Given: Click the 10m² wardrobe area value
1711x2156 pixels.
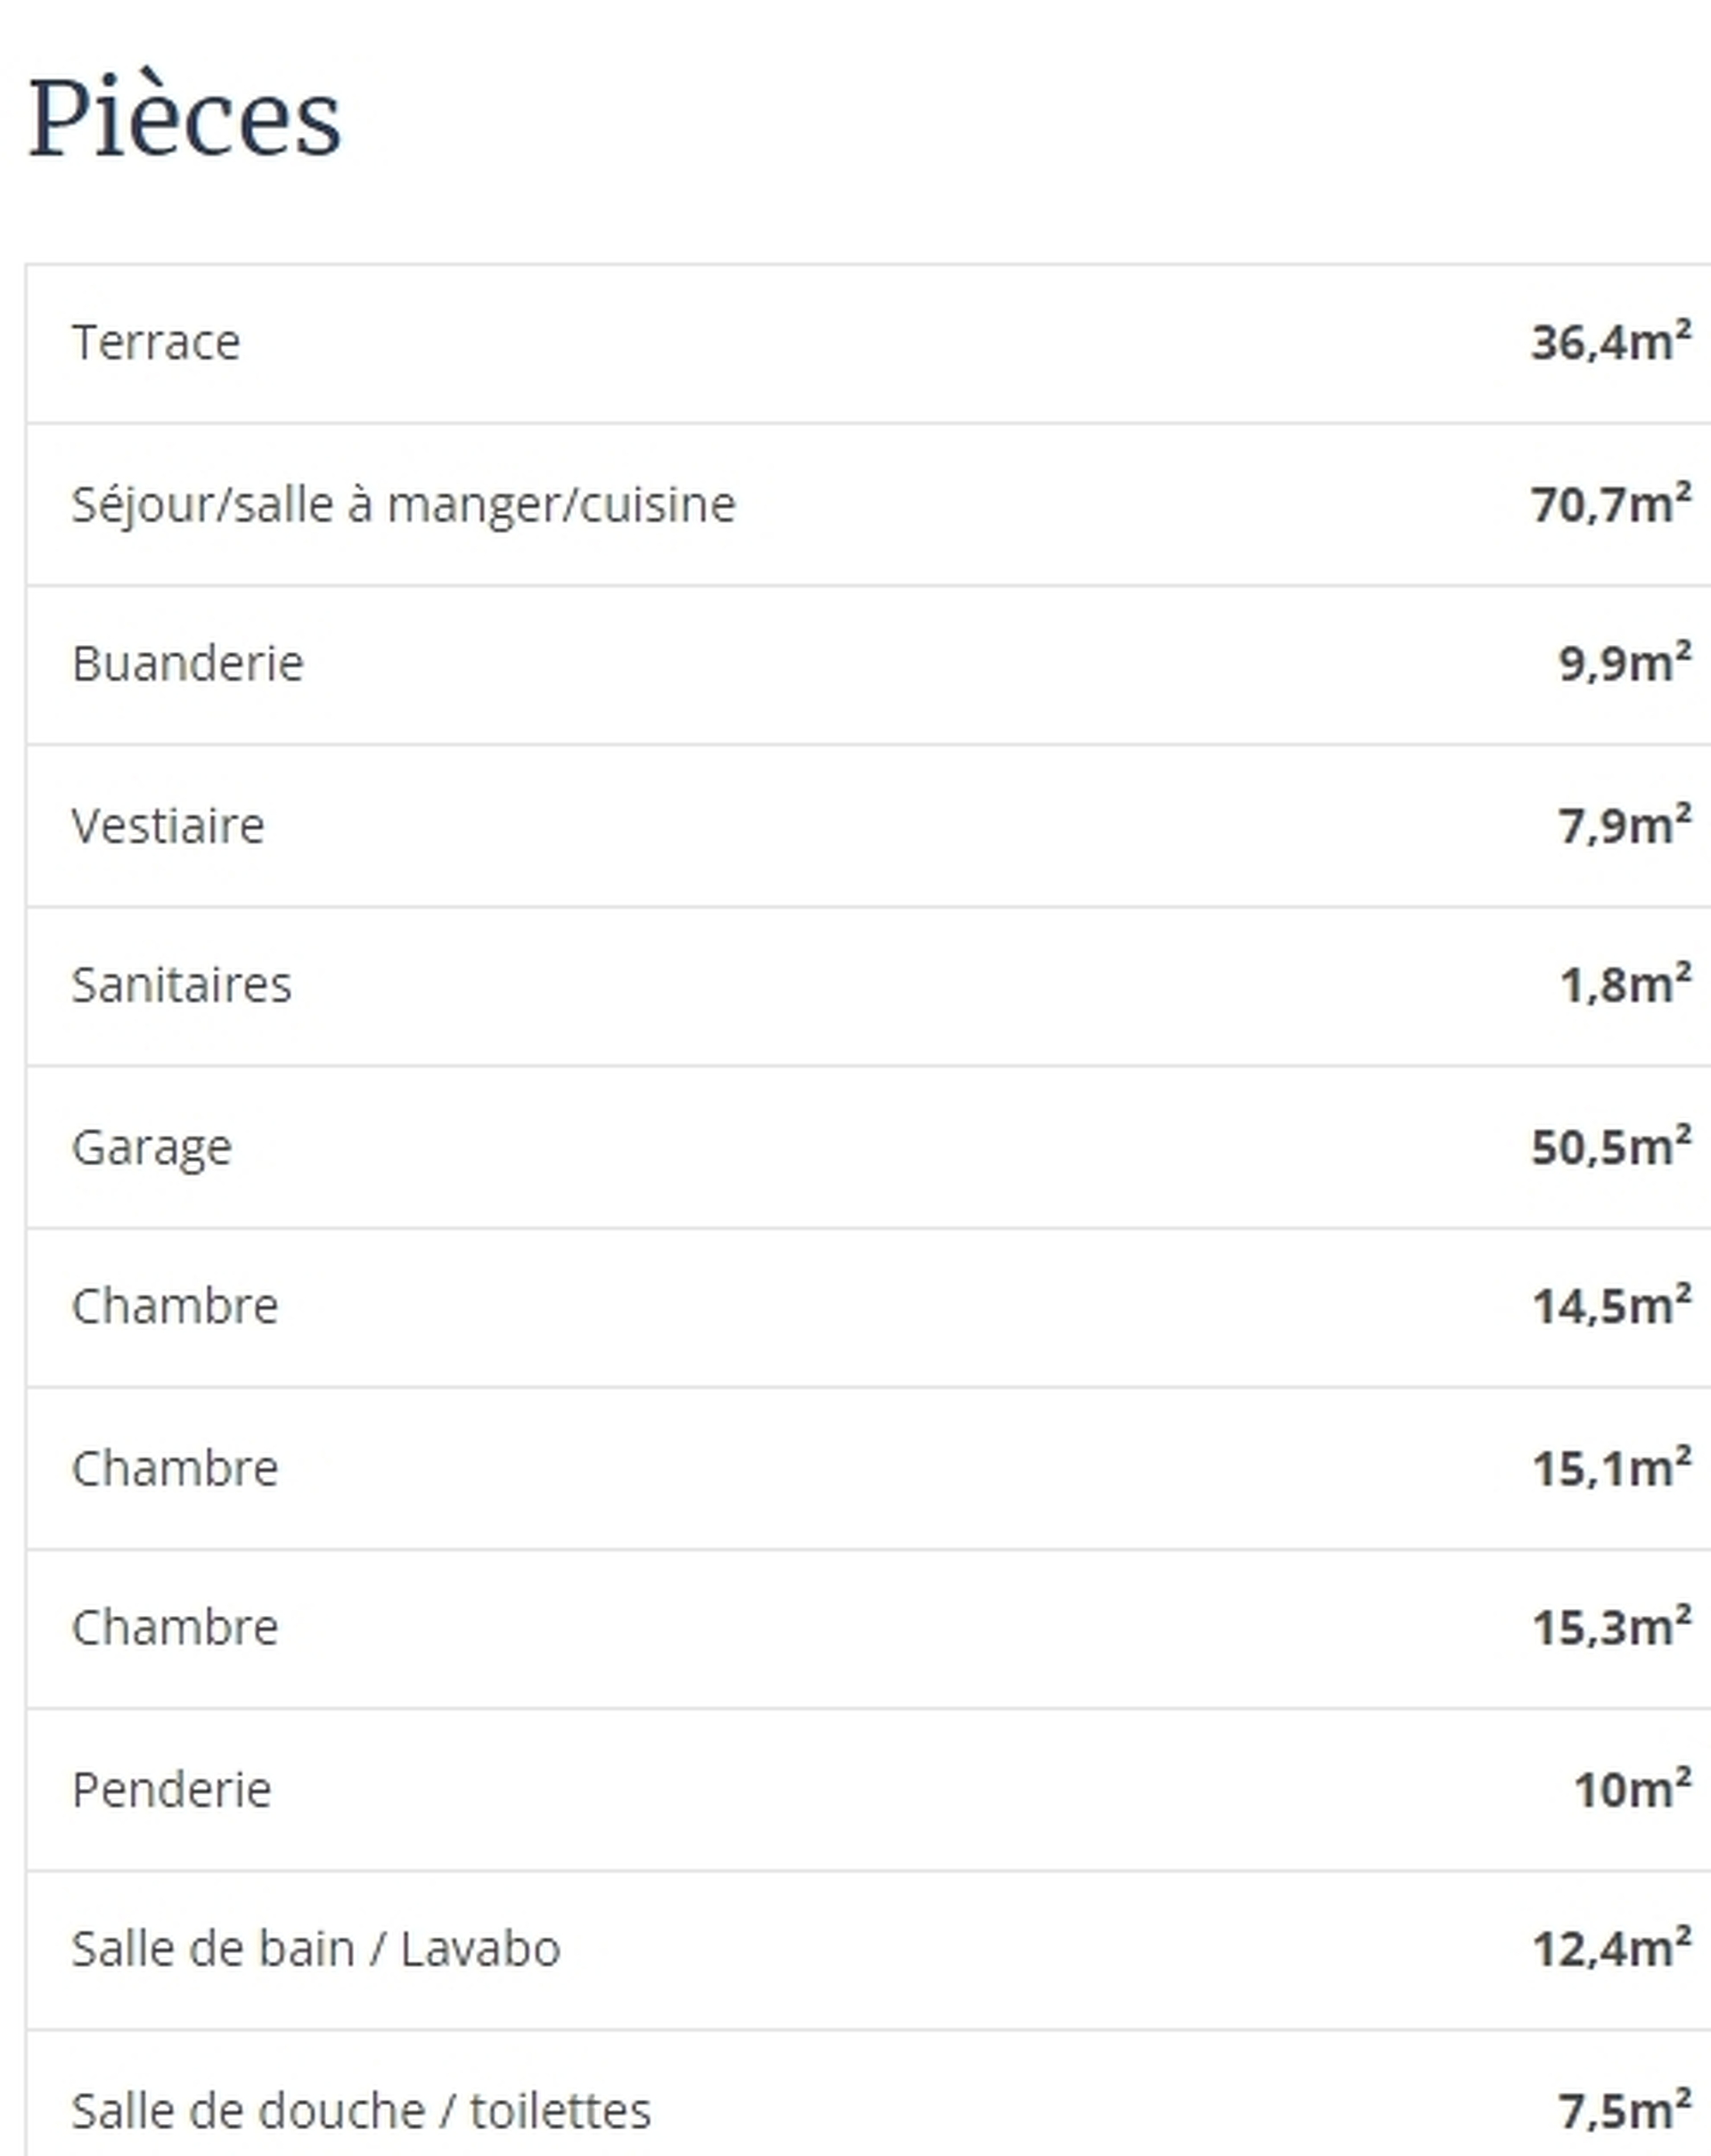Looking at the screenshot, I should pos(1633,1790).
